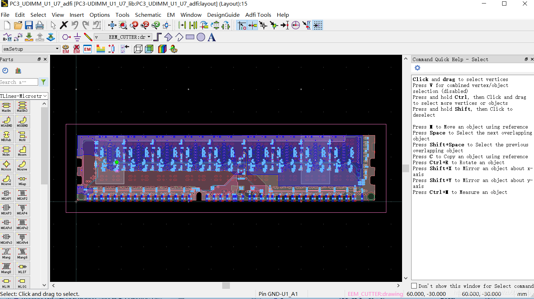Image resolution: width=534 pixels, height=299 pixels.
Task: Open the Insert menu
Action: click(77, 15)
